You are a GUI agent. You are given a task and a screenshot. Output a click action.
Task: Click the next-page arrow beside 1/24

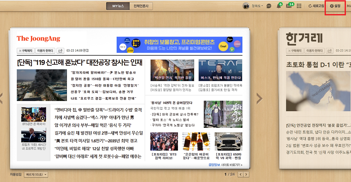pyautogui.click(x=246, y=174)
